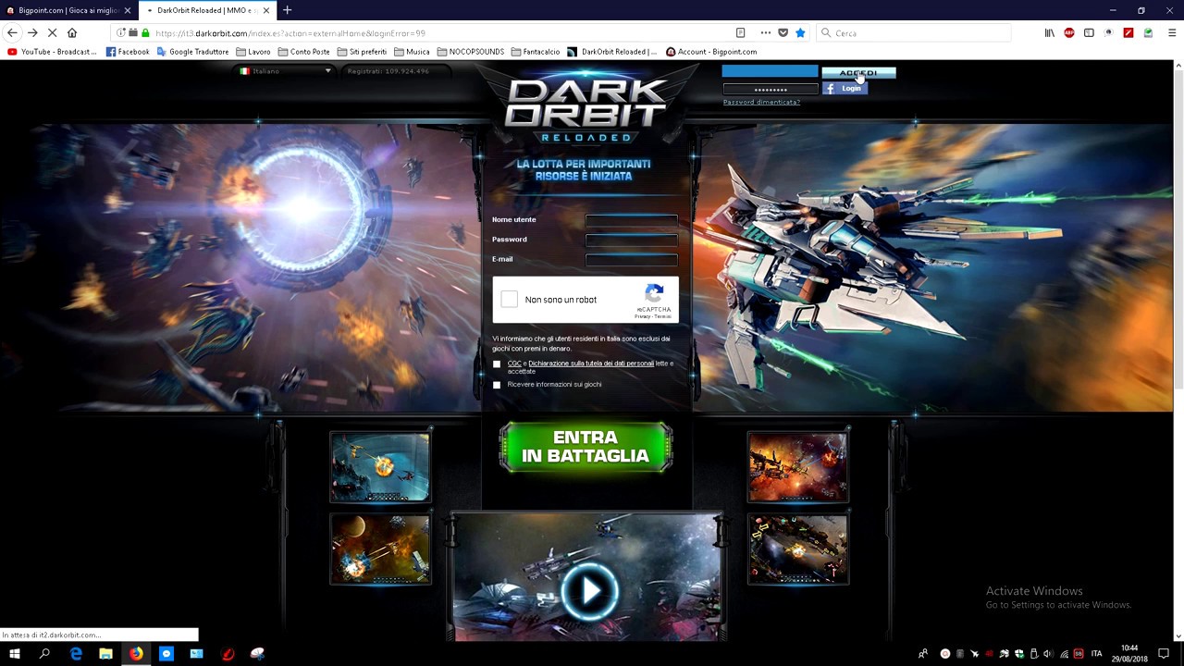The height and width of the screenshot is (666, 1184).
Task: Select the DarkOrbit Reloaded tab
Action: tap(208, 10)
